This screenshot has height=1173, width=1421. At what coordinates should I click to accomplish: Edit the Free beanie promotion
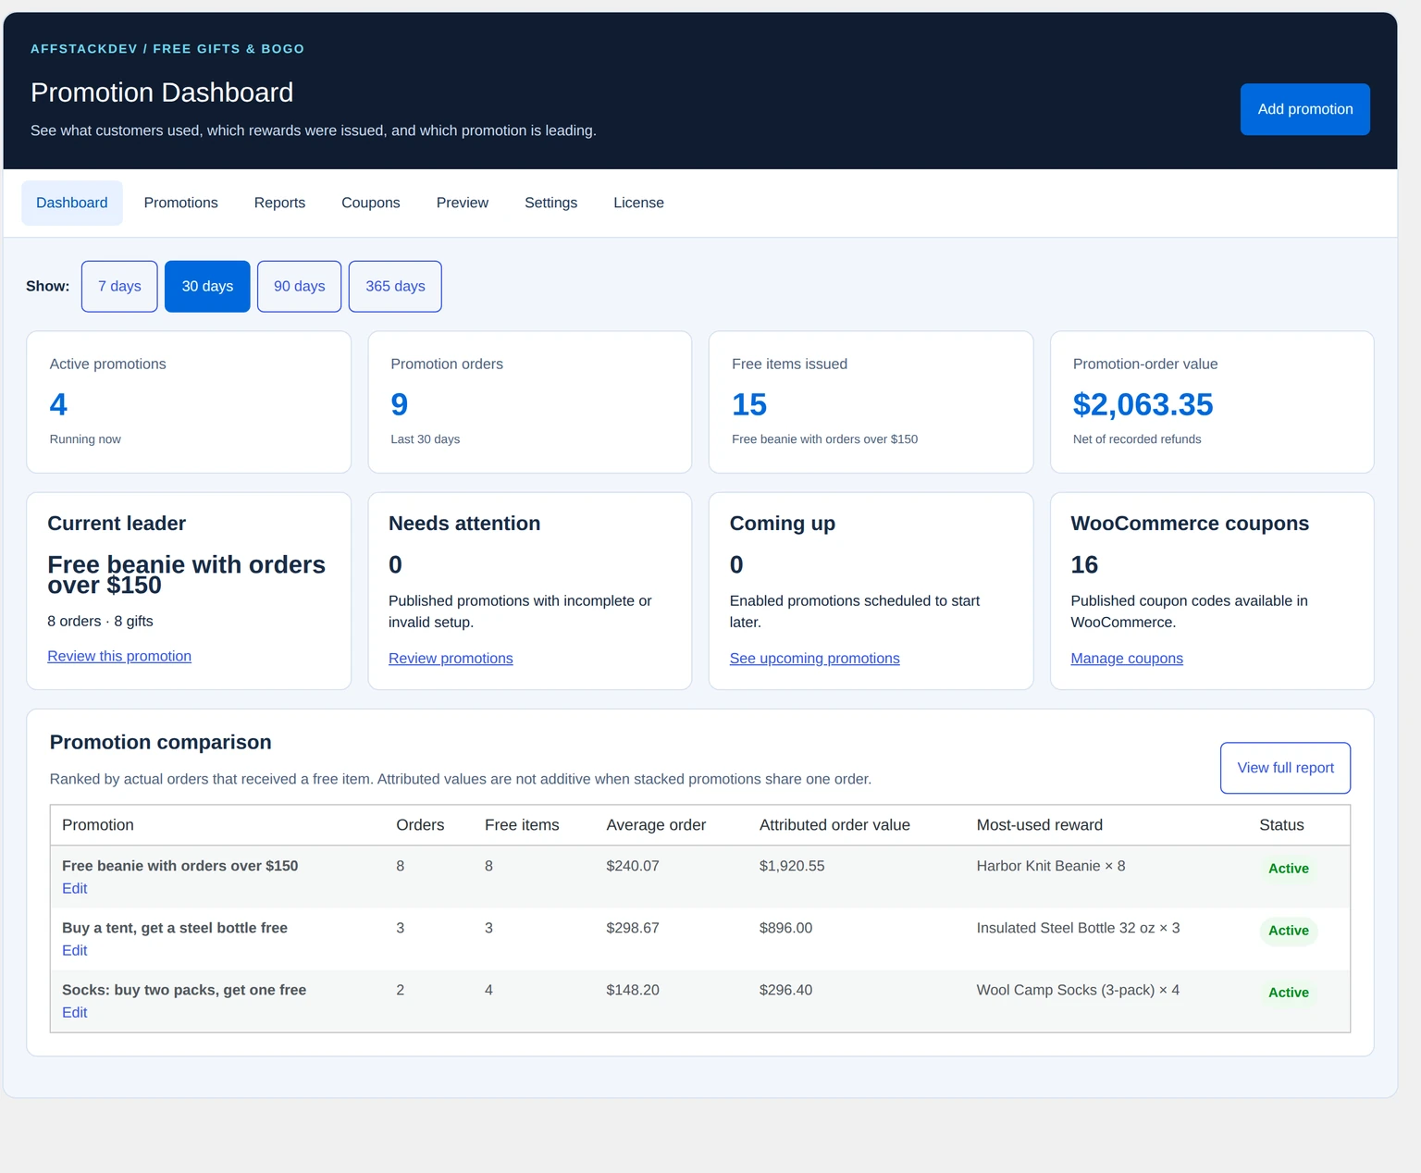(75, 888)
